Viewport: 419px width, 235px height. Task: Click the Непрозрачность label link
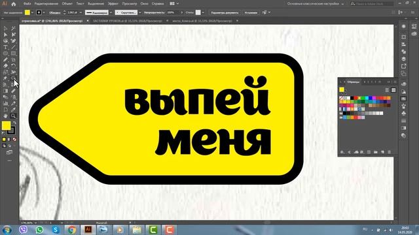(155, 12)
